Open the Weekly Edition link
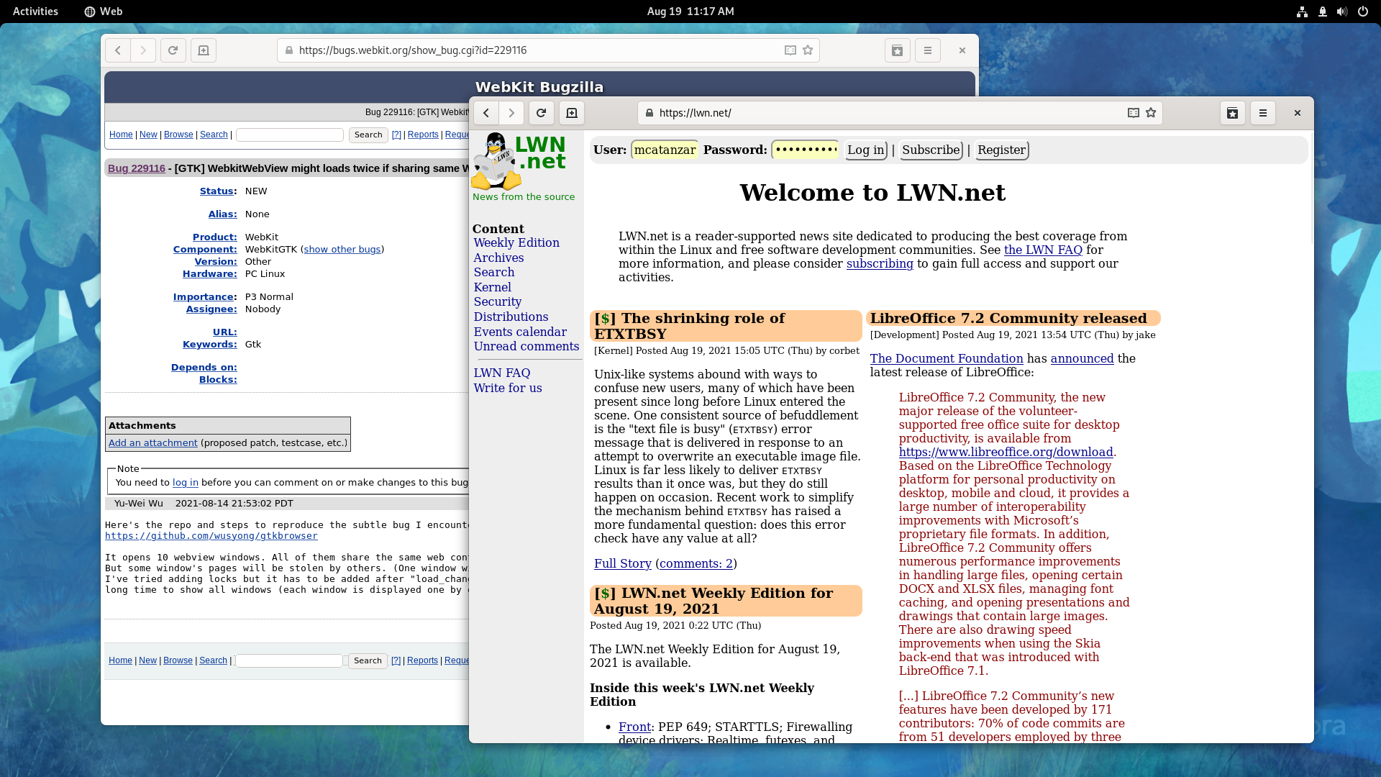The height and width of the screenshot is (777, 1381). tap(516, 243)
